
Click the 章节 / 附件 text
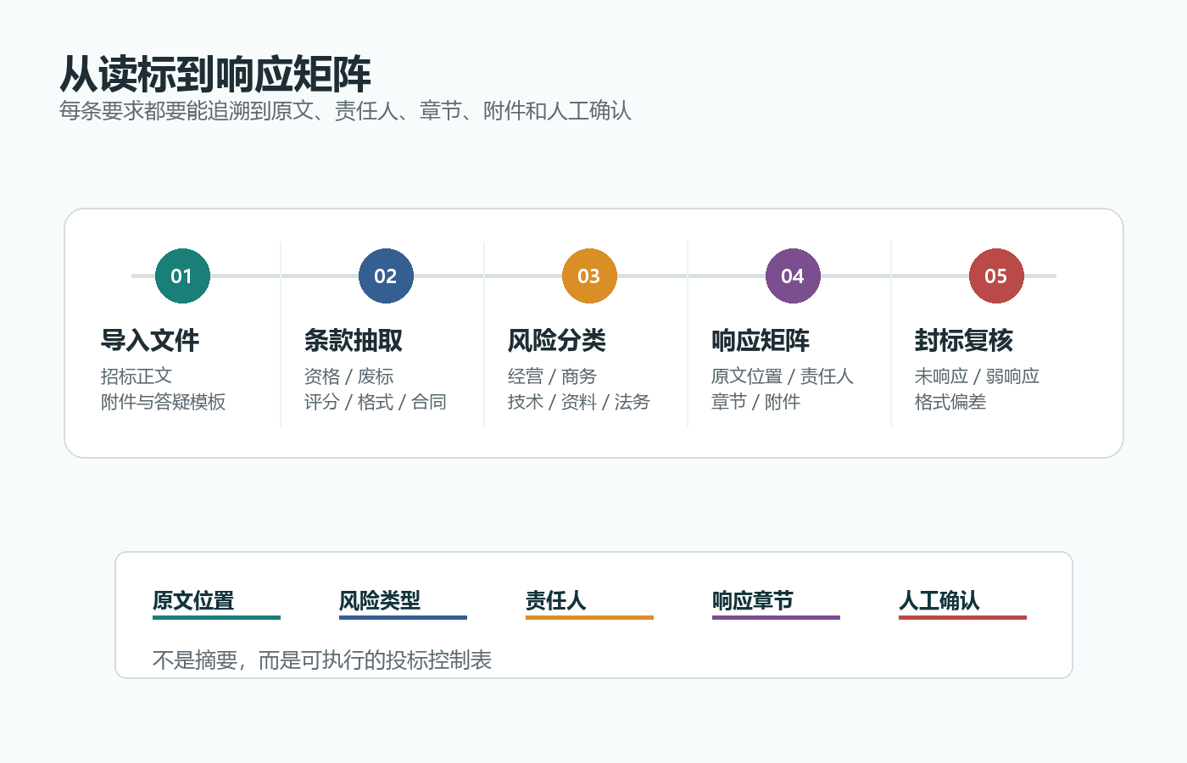756,402
